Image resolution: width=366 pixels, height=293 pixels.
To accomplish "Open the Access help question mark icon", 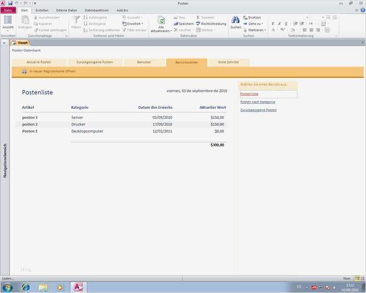I will click(x=362, y=10).
